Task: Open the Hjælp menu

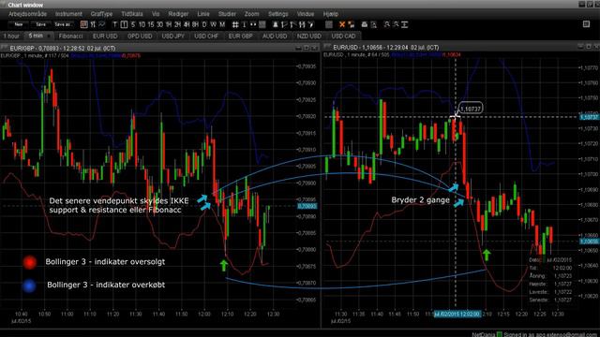Action: pos(331,14)
